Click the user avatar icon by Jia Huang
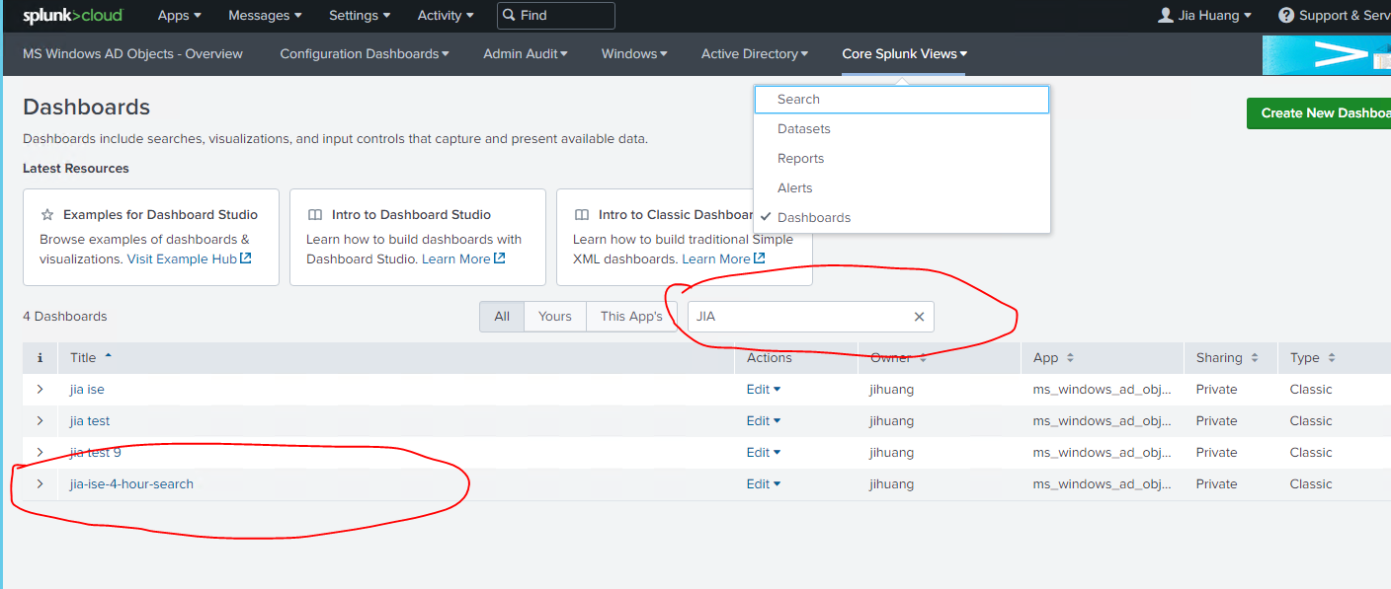Screen dimensions: 1391x589 point(1166,15)
